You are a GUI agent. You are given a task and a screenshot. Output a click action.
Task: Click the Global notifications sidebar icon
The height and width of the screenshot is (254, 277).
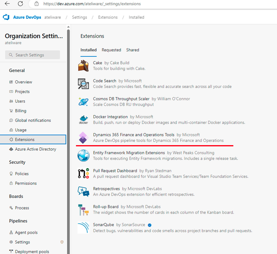tap(11, 120)
